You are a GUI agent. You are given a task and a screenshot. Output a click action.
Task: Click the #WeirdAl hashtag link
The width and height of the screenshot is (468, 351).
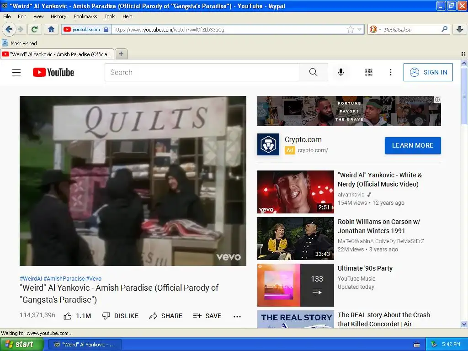[x=31, y=278]
